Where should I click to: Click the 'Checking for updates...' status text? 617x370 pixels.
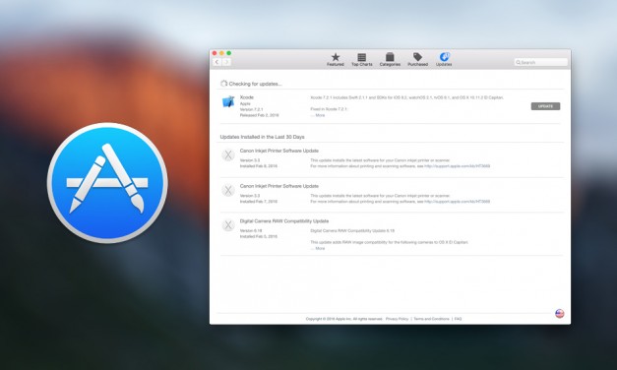click(x=256, y=84)
